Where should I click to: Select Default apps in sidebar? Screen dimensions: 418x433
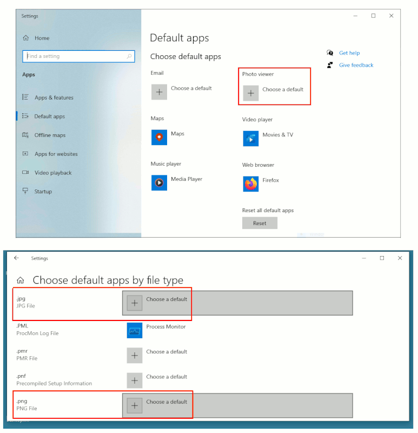pyautogui.click(x=49, y=116)
